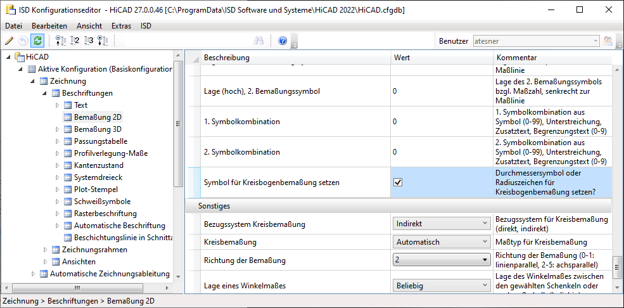Image resolution: width=624 pixels, height=308 pixels.
Task: Click the 2. Symbolkombination value cell
Action: click(442, 152)
